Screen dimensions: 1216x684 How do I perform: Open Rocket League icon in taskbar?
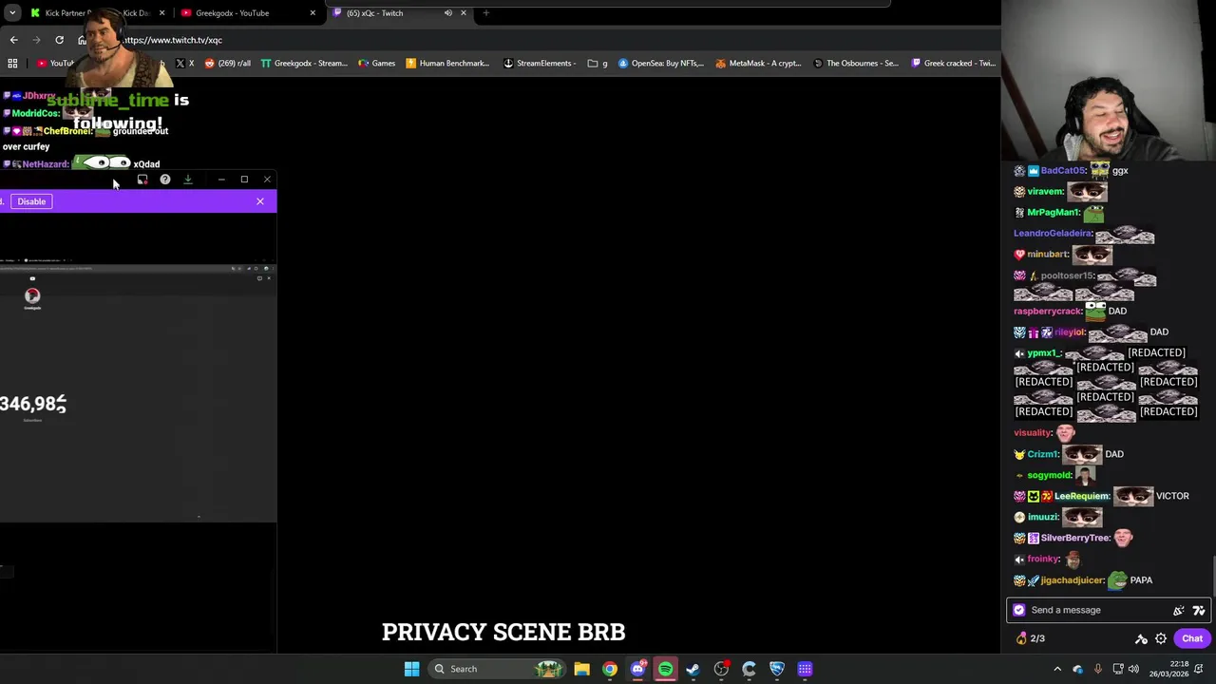pyautogui.click(x=777, y=669)
